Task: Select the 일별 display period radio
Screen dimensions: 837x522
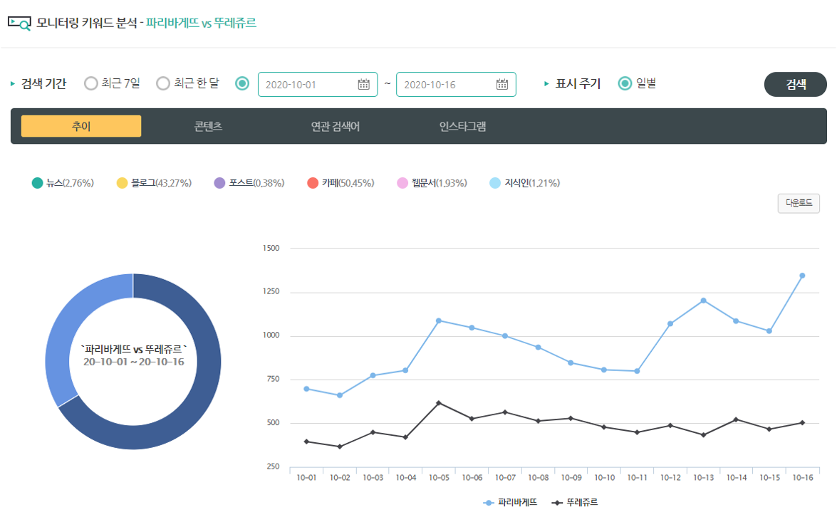Action: point(625,83)
